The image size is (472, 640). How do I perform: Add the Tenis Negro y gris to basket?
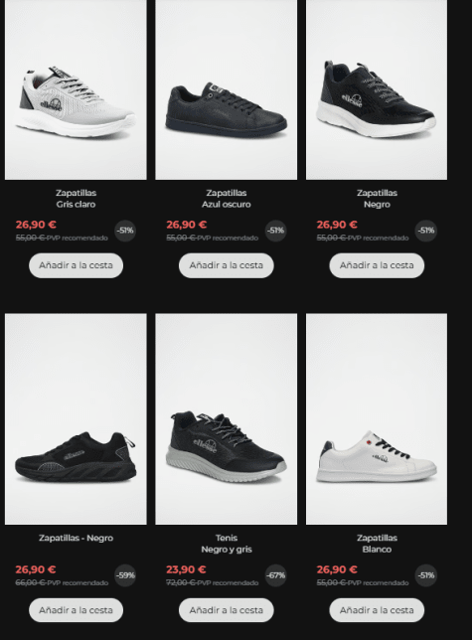click(x=226, y=610)
